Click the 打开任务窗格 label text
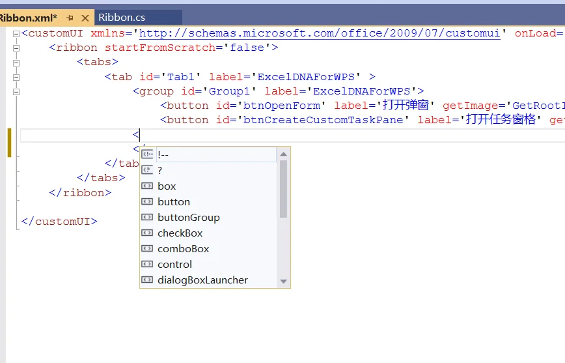The height and width of the screenshot is (363, 565). click(x=501, y=119)
